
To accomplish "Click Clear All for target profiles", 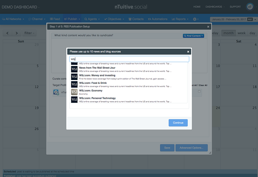I will point(203,85).
